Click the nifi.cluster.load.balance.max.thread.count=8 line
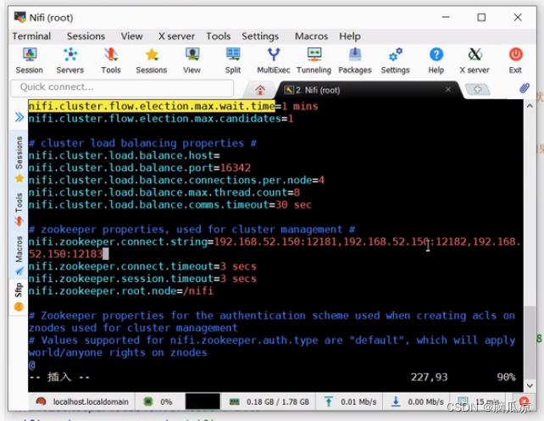The image size is (544, 421). point(164,192)
